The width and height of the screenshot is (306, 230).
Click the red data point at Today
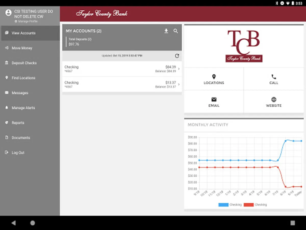pos(301,187)
